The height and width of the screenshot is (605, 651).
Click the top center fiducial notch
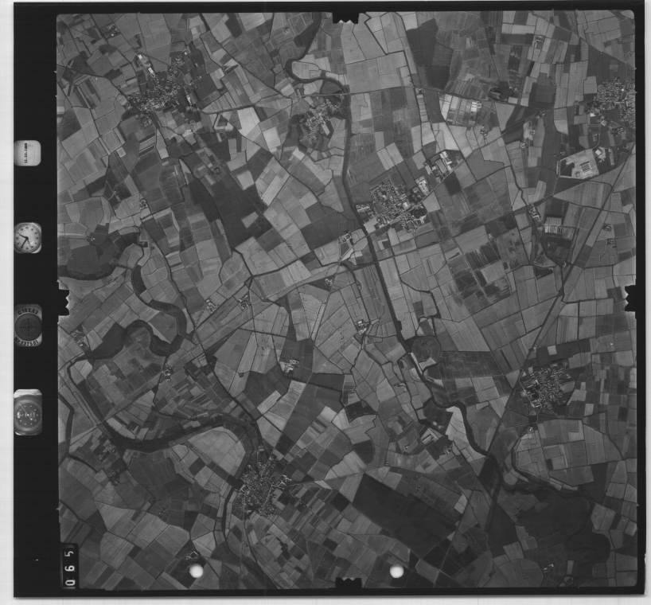345,16
